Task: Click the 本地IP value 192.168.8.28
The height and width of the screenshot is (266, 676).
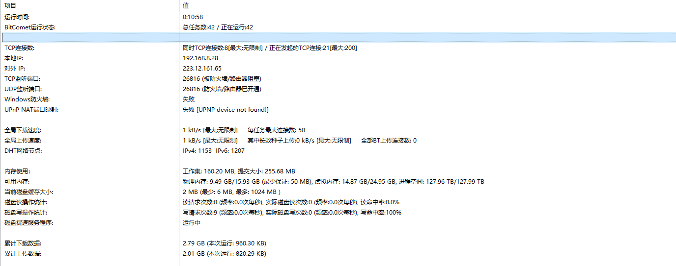Action: (200, 58)
